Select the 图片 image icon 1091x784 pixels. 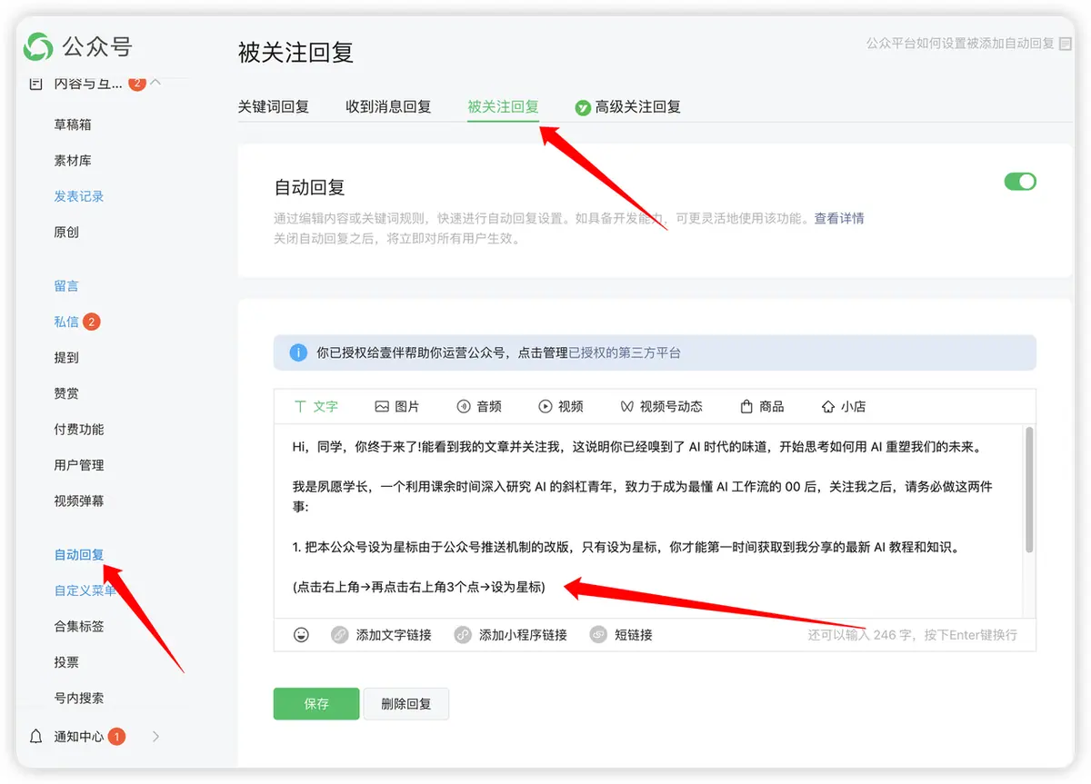[x=382, y=407]
